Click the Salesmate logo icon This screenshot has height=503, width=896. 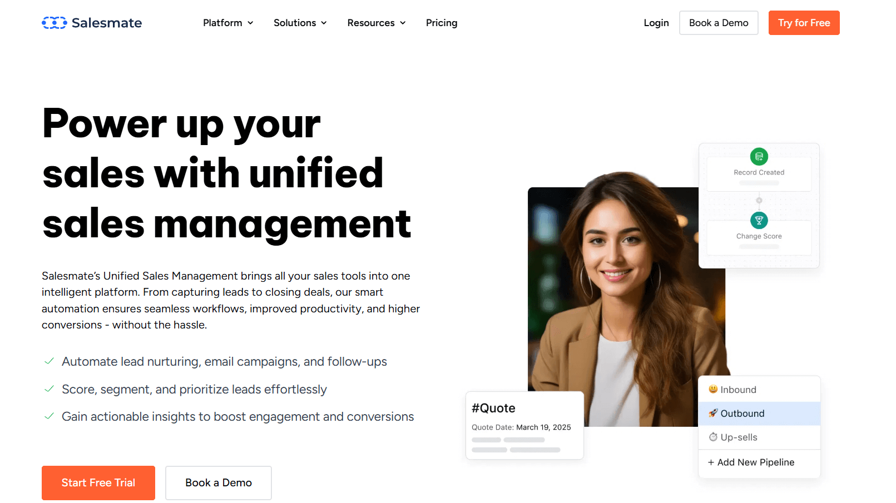pyautogui.click(x=54, y=23)
